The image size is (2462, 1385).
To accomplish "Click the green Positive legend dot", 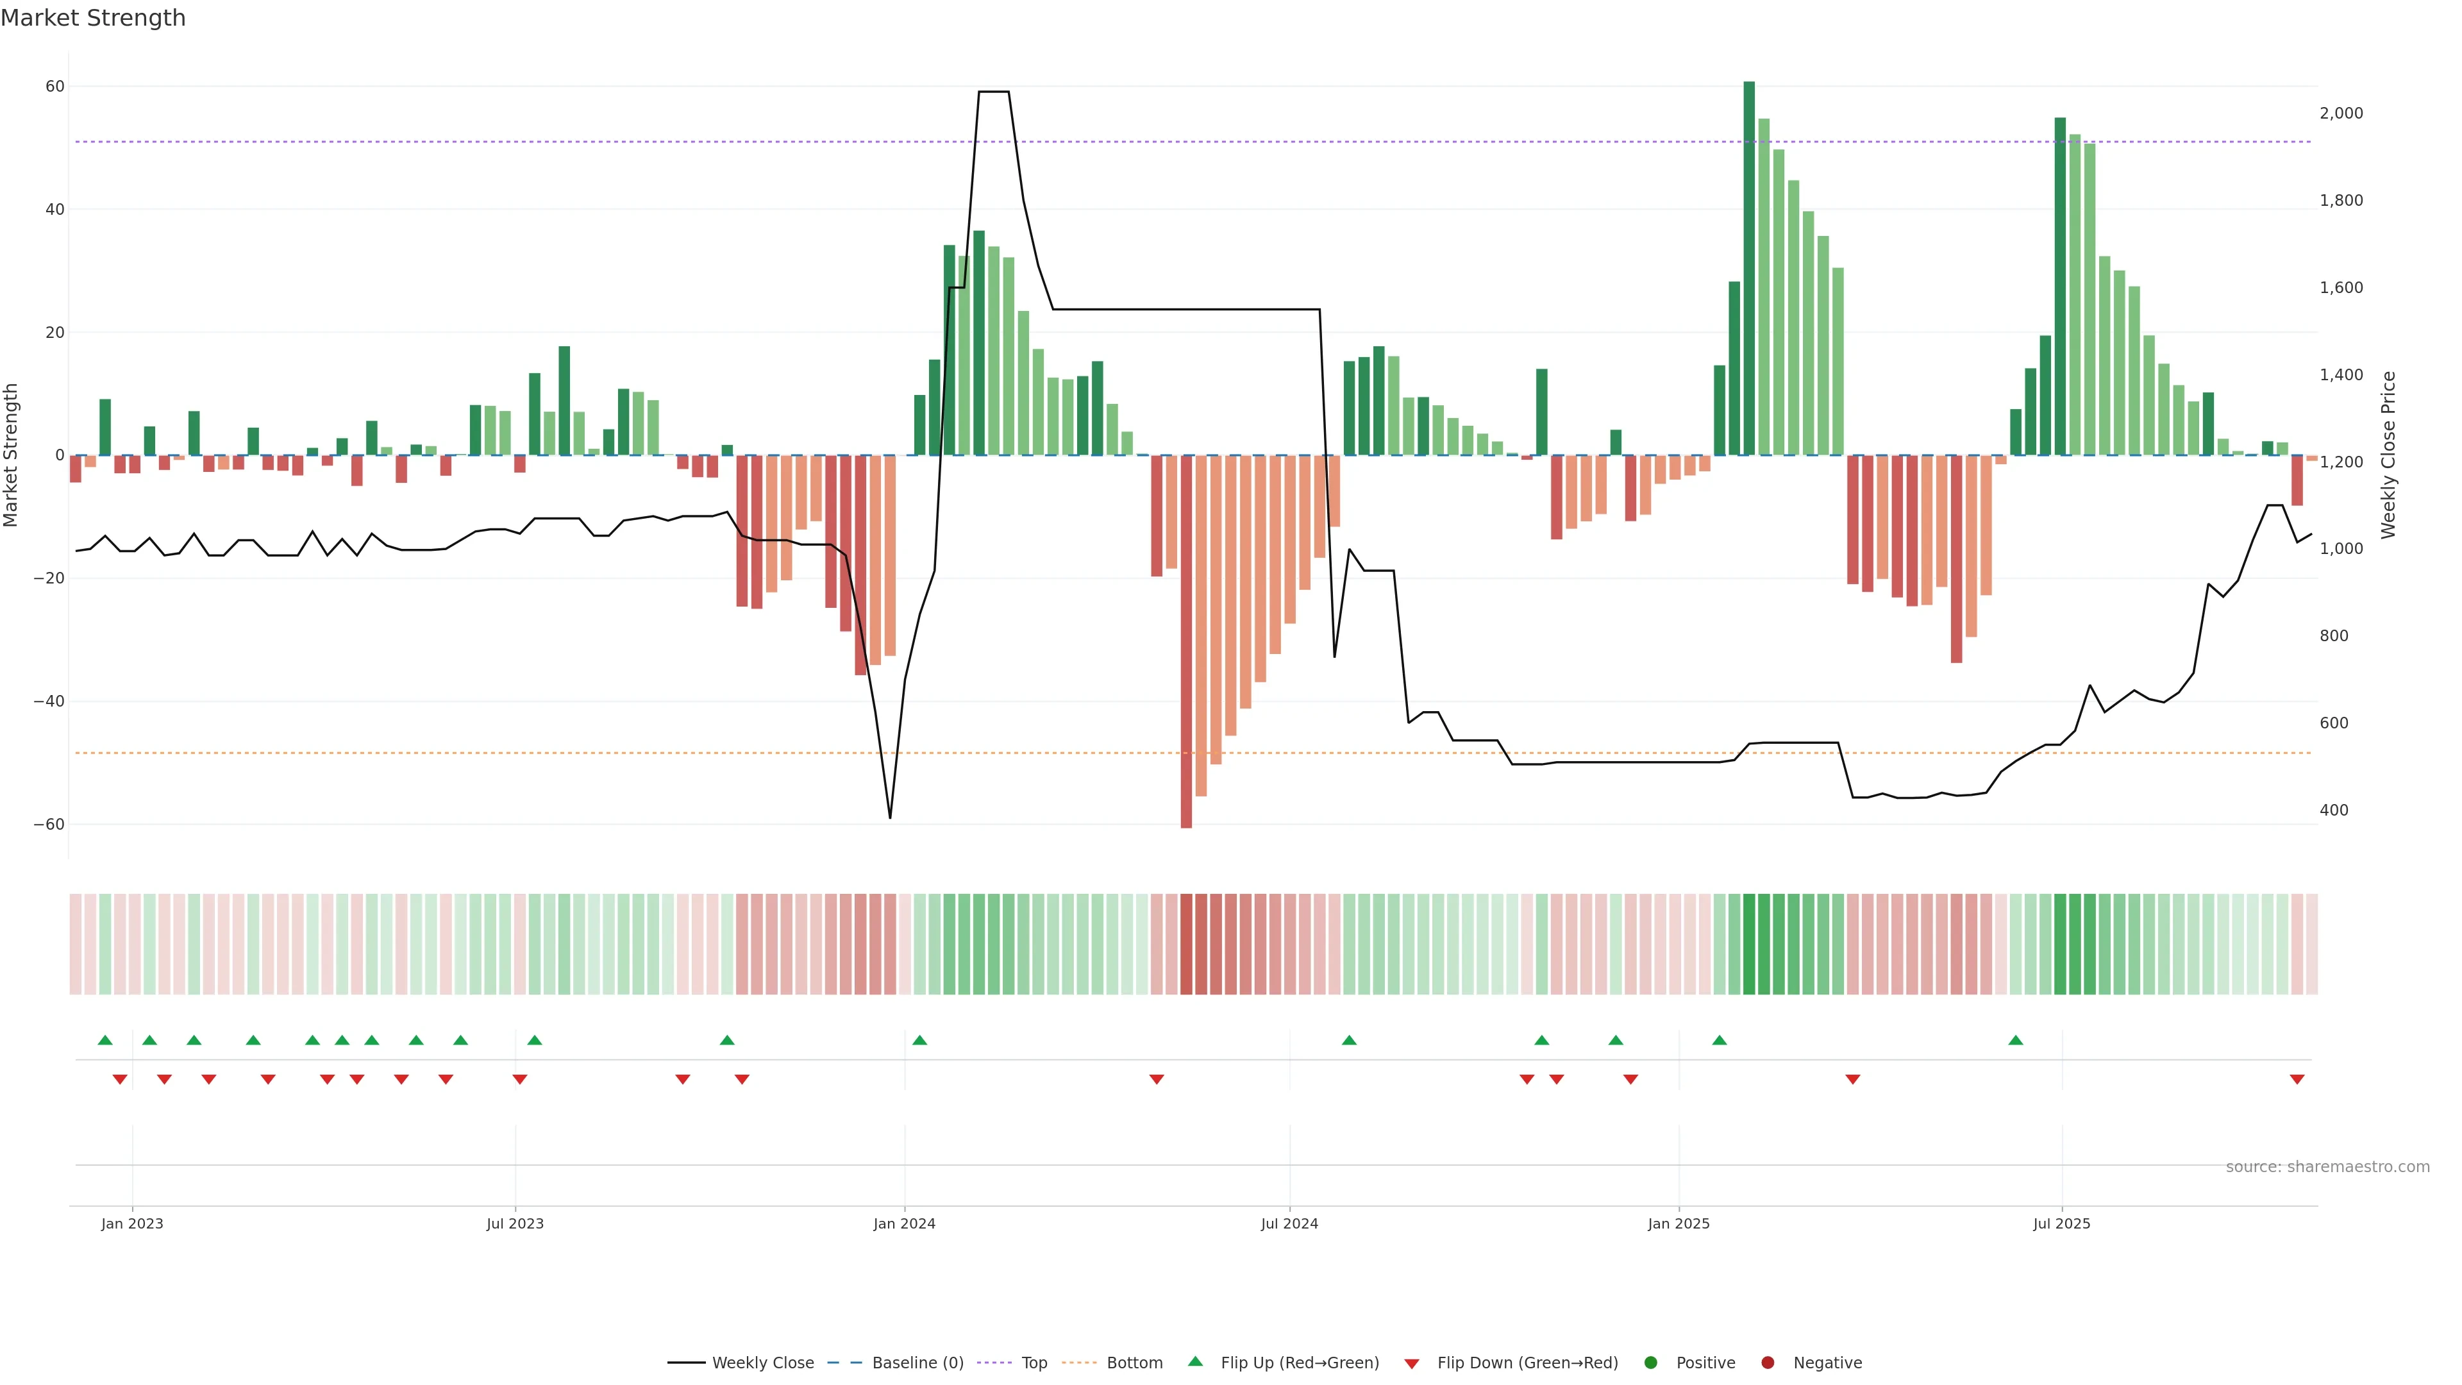I will (1650, 1363).
